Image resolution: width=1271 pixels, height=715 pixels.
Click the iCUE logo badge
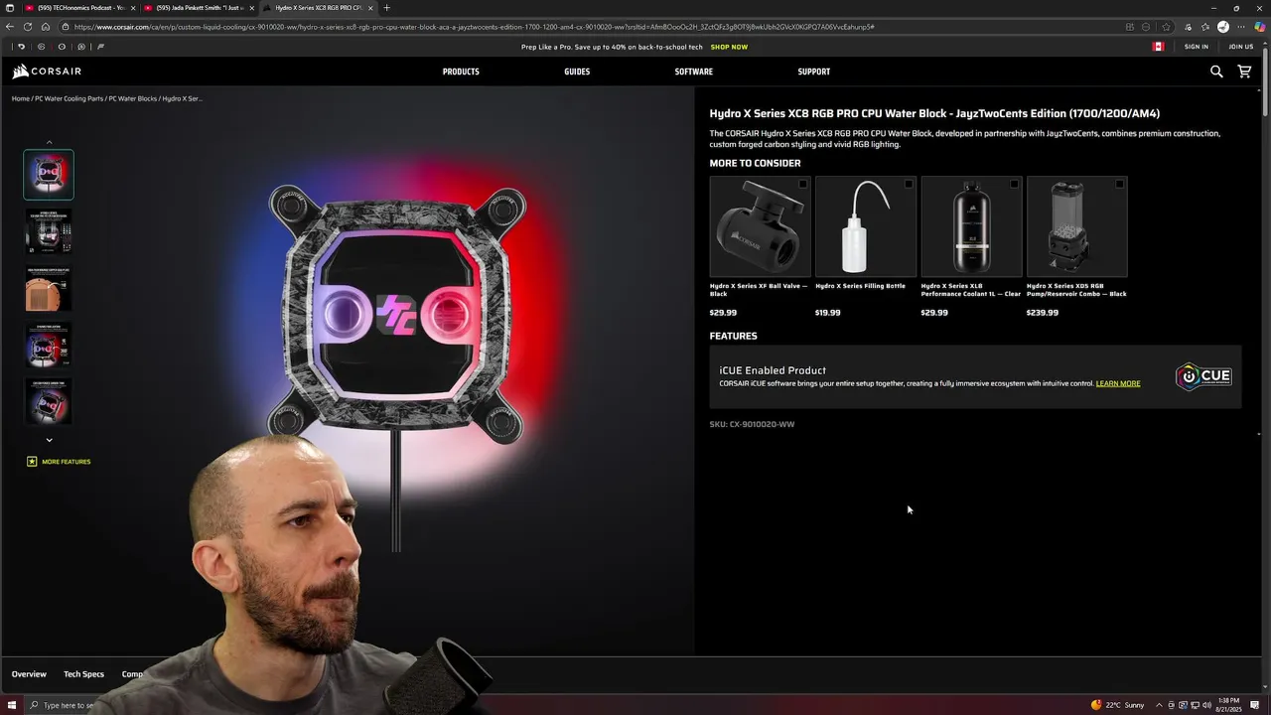click(x=1203, y=376)
